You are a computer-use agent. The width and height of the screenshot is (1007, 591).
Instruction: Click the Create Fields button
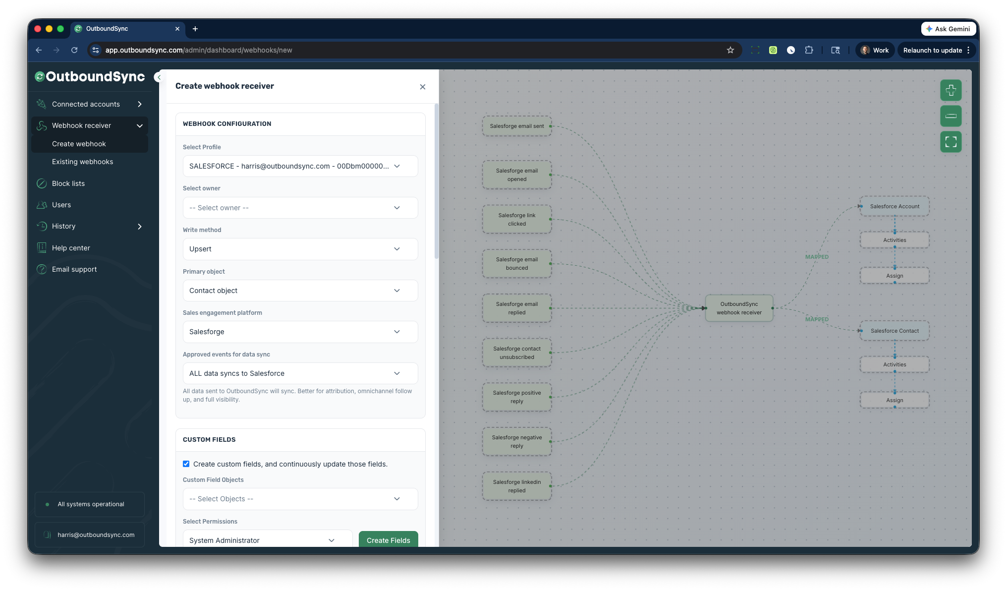[388, 540]
